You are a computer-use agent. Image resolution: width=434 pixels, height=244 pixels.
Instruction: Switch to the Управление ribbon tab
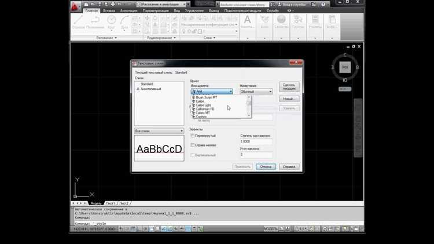coord(194,10)
